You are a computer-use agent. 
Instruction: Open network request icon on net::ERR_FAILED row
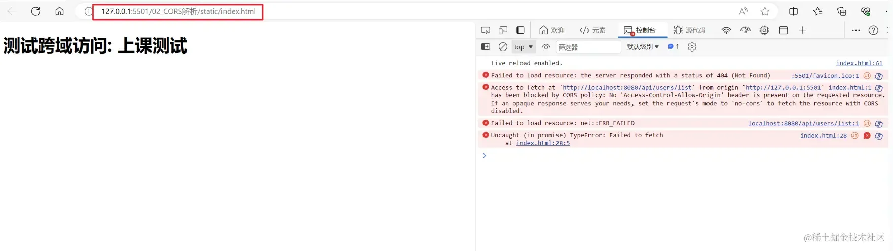click(867, 124)
